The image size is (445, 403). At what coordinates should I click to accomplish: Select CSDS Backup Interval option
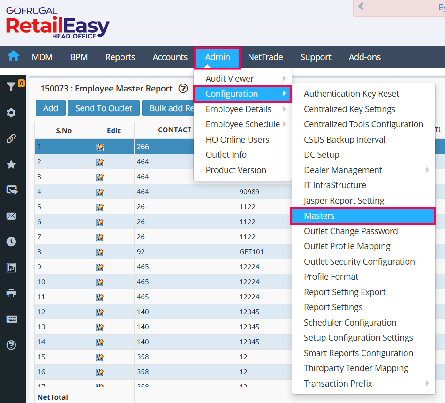coord(363,140)
